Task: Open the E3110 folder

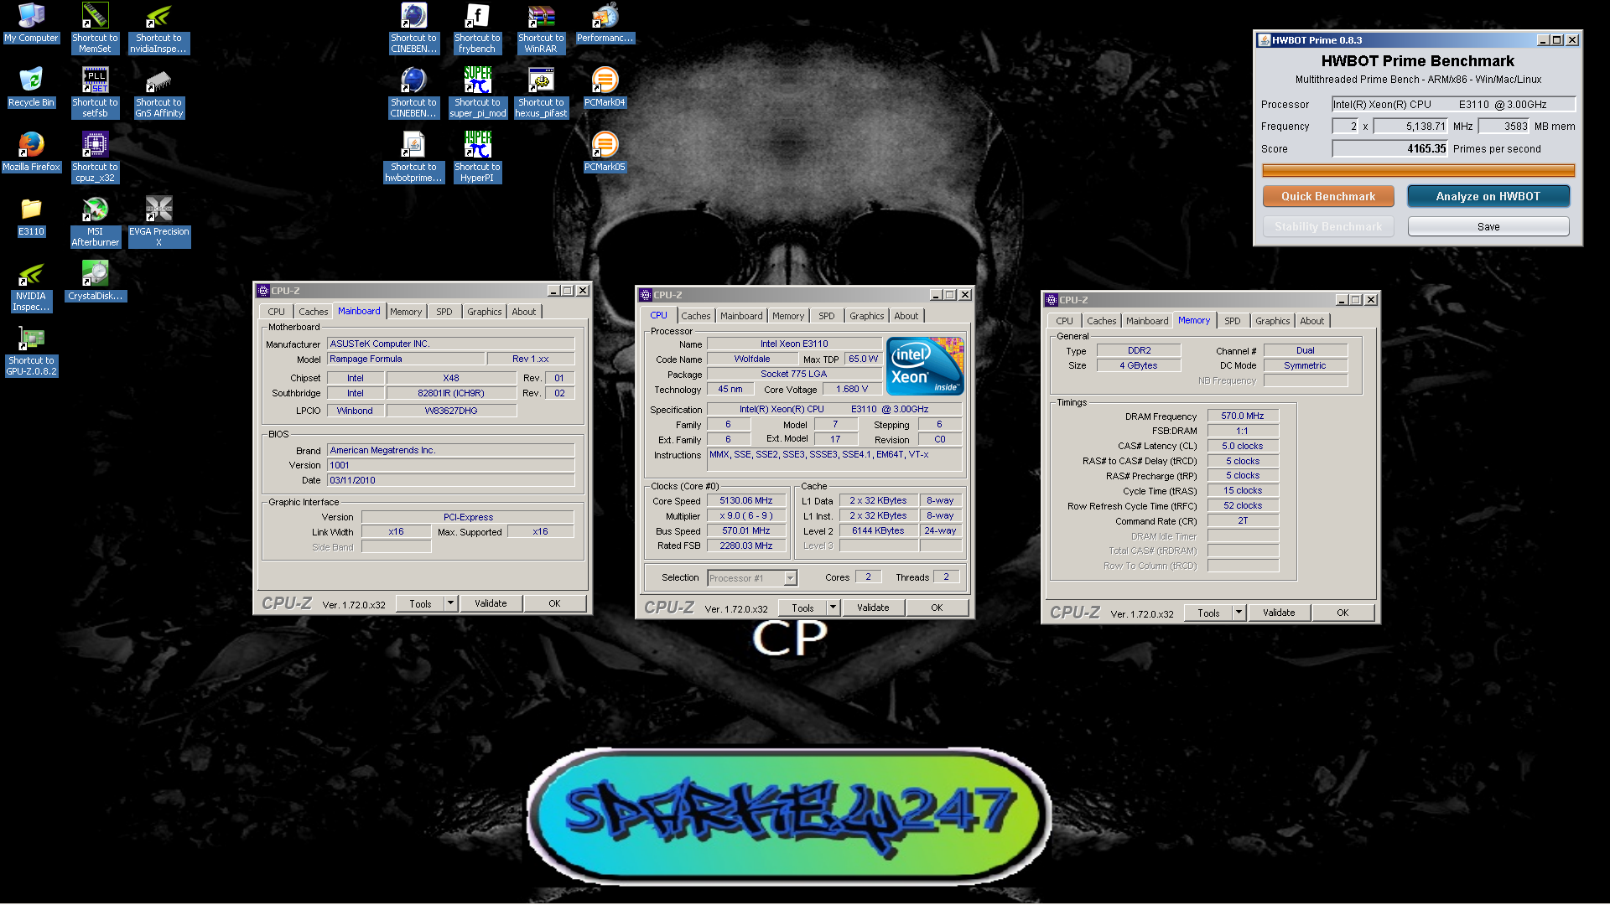Action: tap(31, 216)
